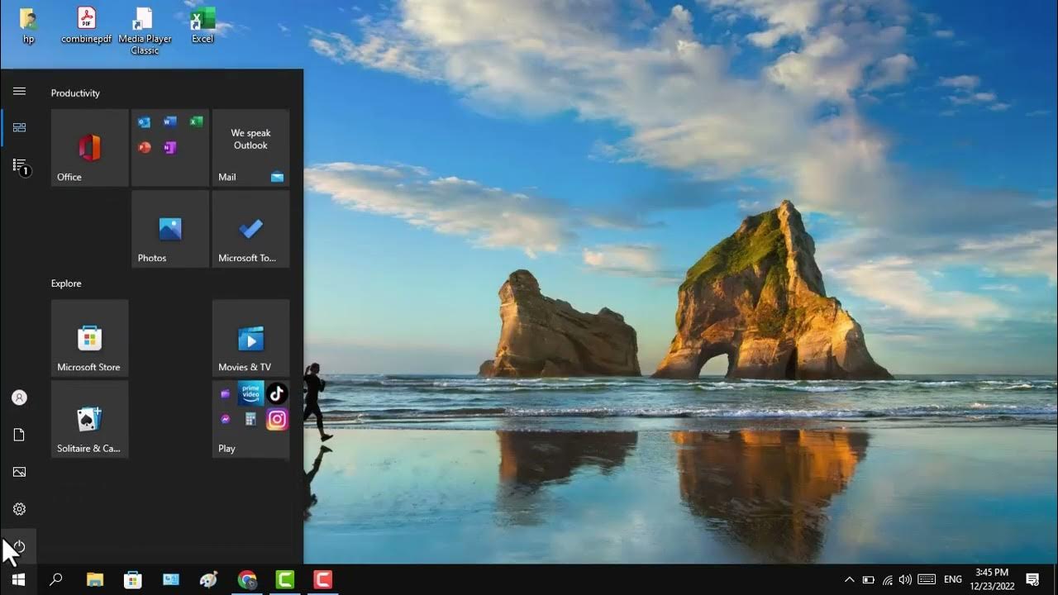Open Settings gear in Start sidebar
1058x595 pixels.
tap(19, 509)
